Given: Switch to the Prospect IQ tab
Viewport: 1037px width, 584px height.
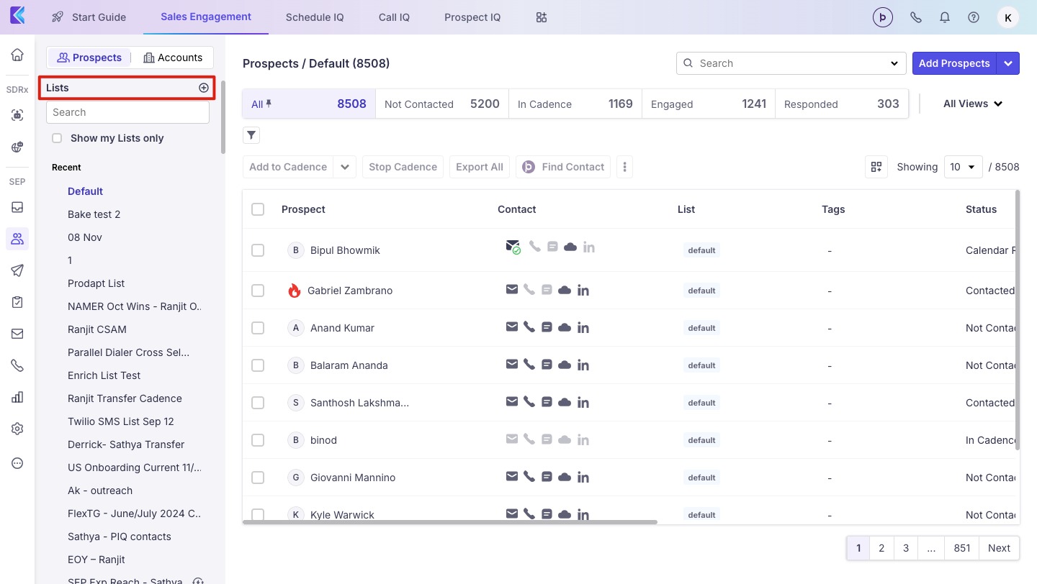Looking at the screenshot, I should (x=472, y=17).
